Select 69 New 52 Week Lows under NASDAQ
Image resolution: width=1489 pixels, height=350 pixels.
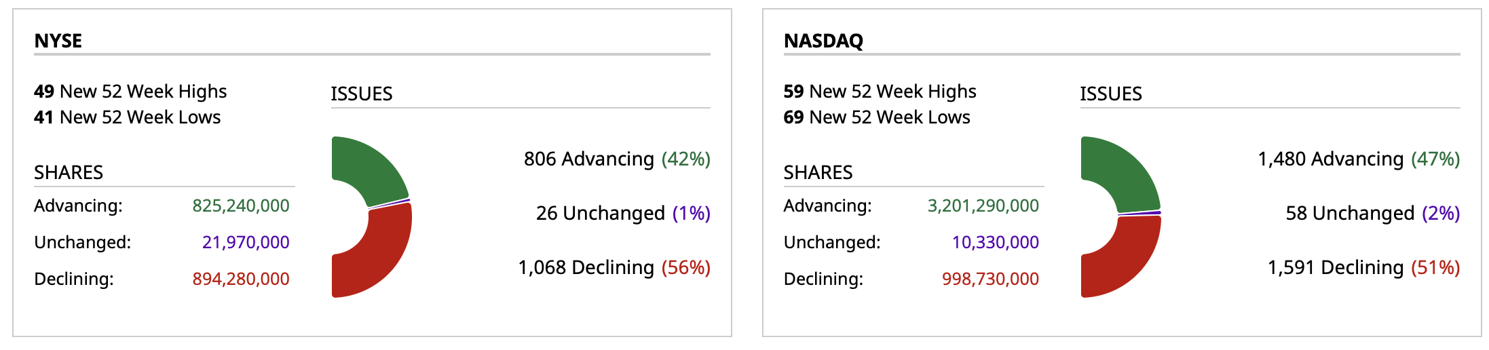(x=877, y=117)
